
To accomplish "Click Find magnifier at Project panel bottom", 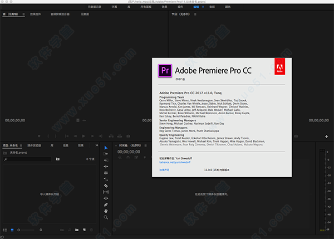I will (70, 230).
